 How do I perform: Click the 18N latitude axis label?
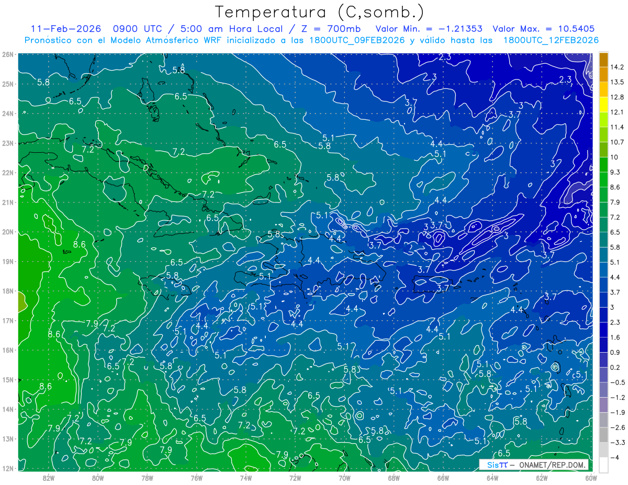(7, 291)
